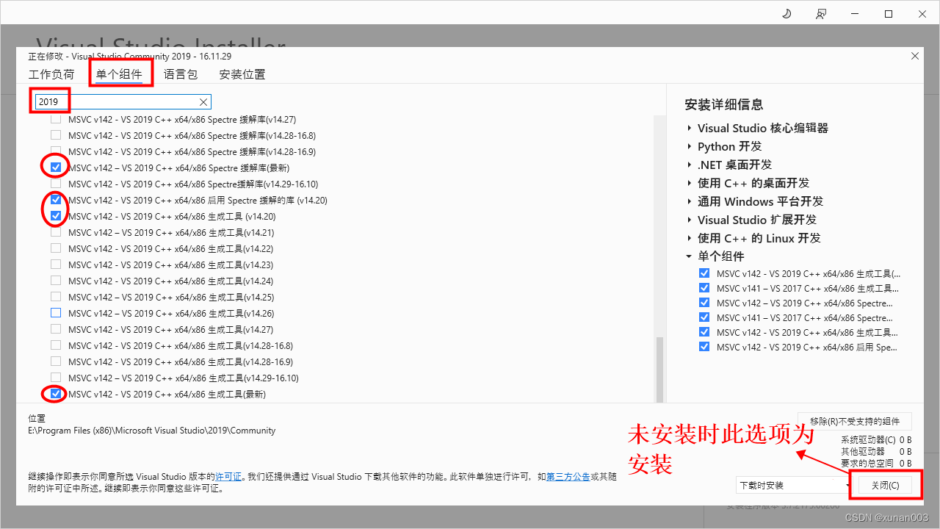Click 安装详细信息 heading
Viewport: 940px width, 529px height.
(x=723, y=104)
